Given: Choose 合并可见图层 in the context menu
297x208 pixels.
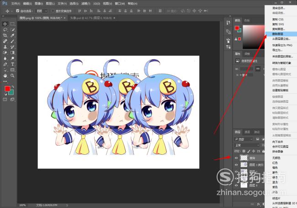Looking at the screenshot, I should point(281,147).
